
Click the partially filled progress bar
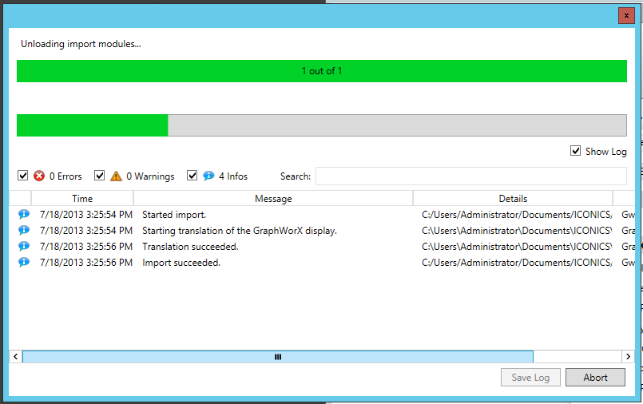click(321, 125)
